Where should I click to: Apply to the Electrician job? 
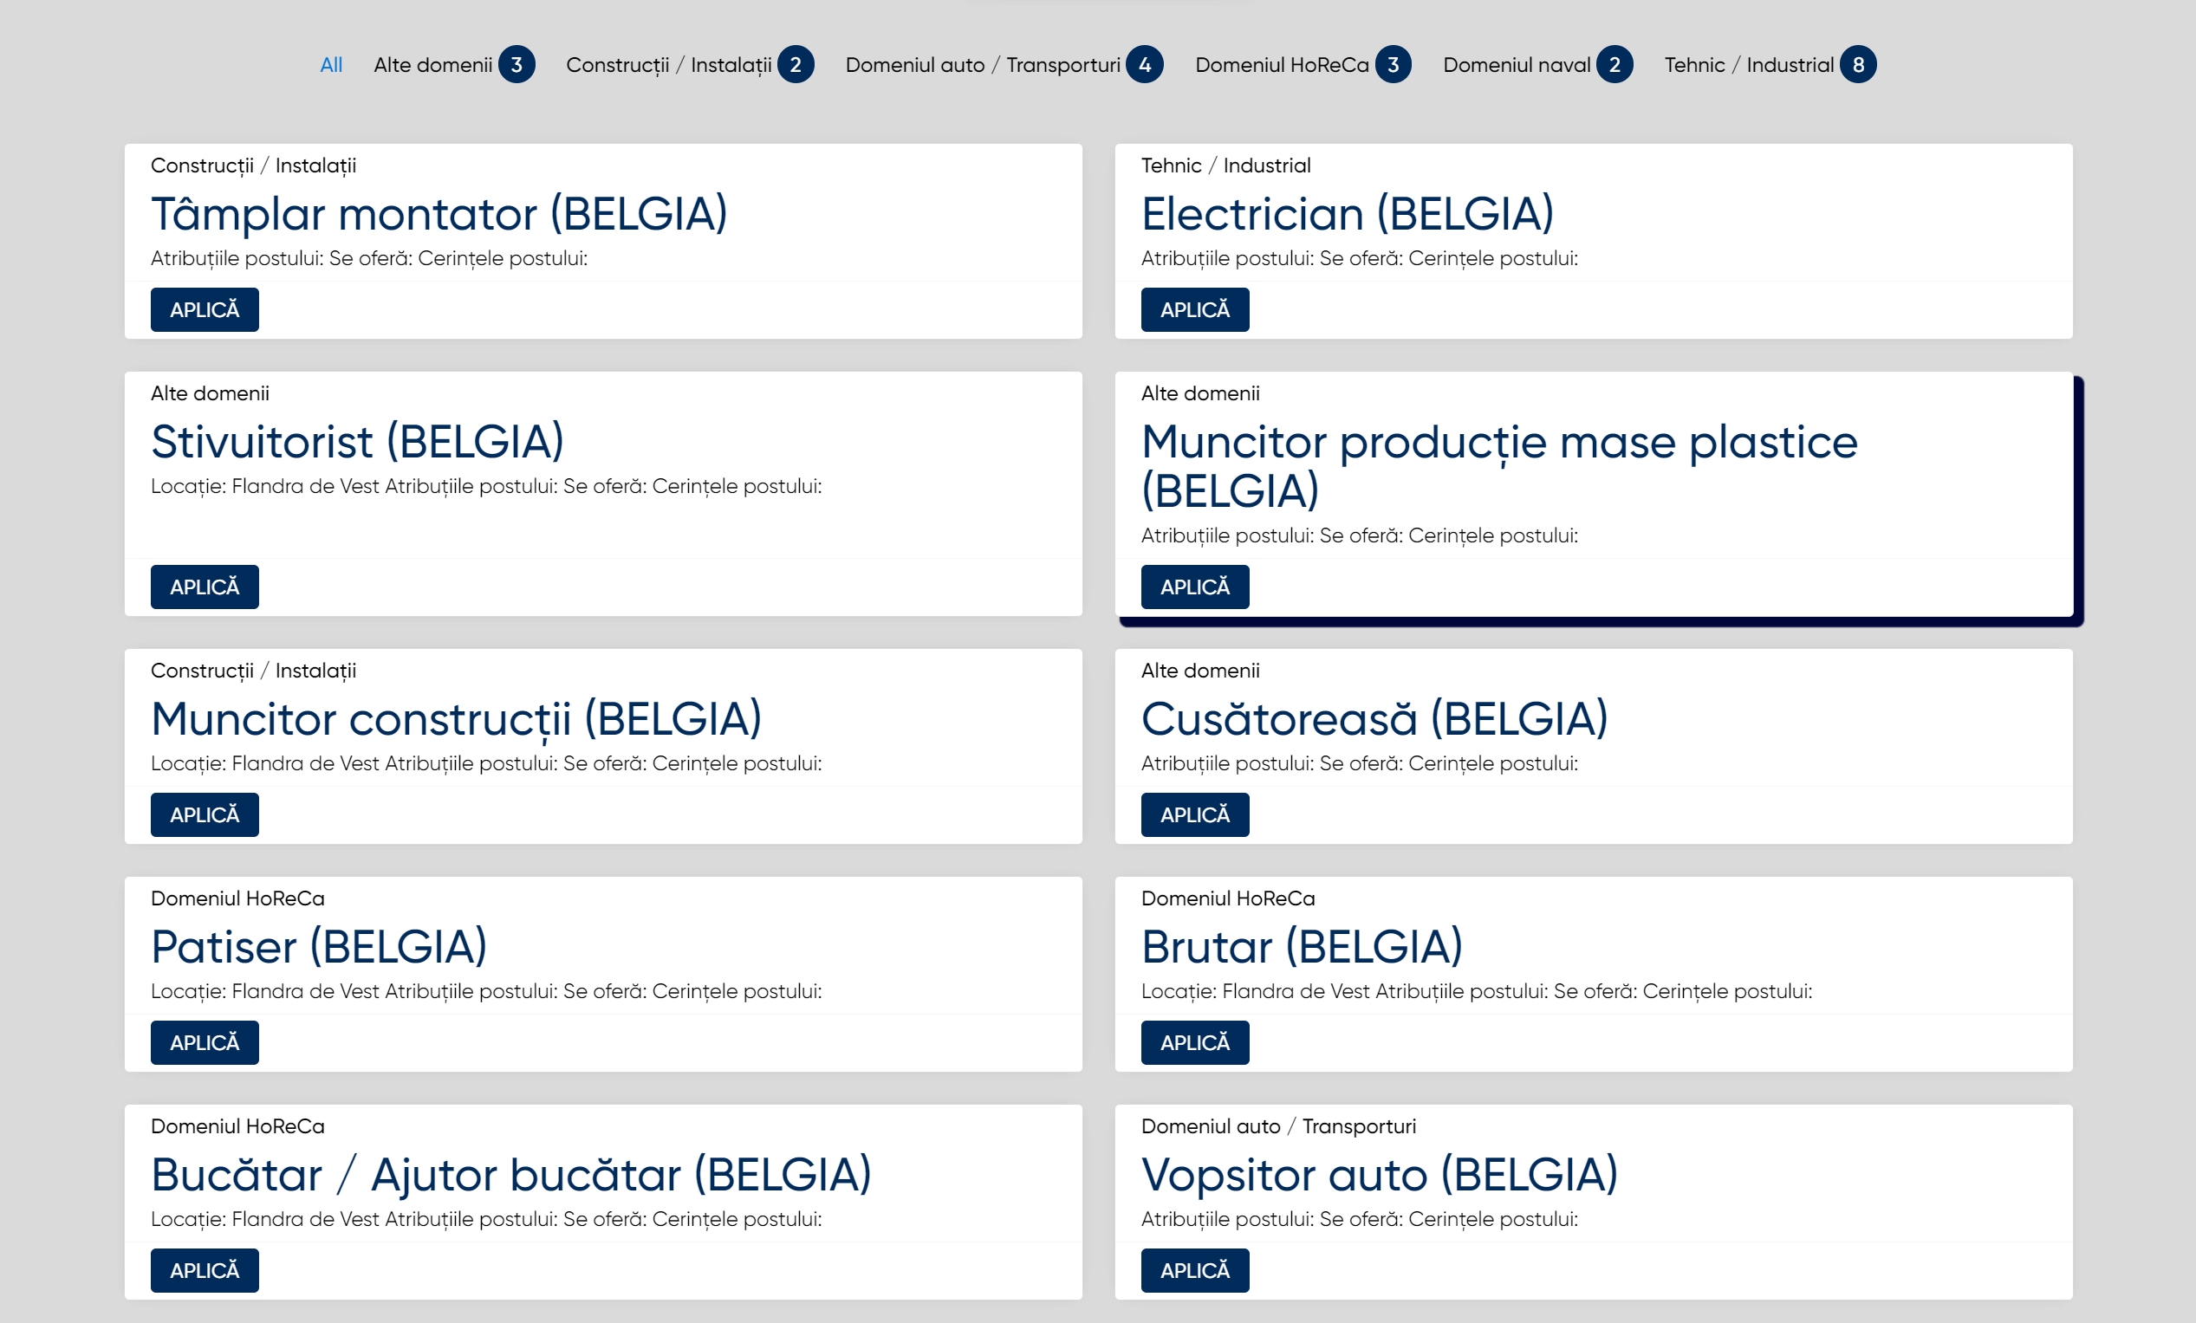pos(1194,310)
